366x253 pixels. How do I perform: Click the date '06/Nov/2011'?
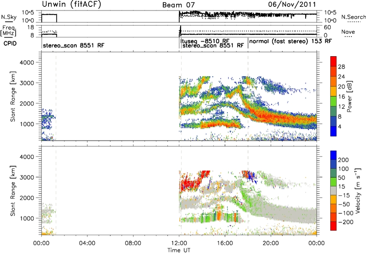[292, 5]
